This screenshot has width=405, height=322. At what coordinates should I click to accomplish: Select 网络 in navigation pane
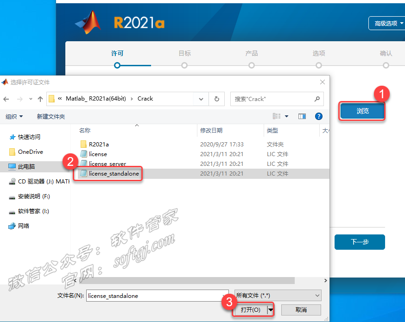point(19,226)
